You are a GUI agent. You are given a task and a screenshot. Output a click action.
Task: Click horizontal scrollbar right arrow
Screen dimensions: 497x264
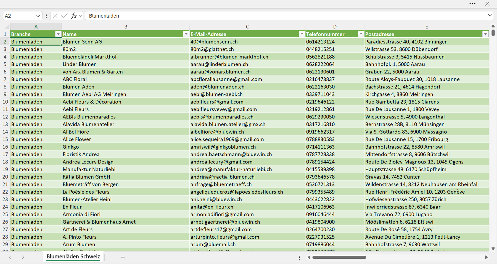click(x=486, y=257)
